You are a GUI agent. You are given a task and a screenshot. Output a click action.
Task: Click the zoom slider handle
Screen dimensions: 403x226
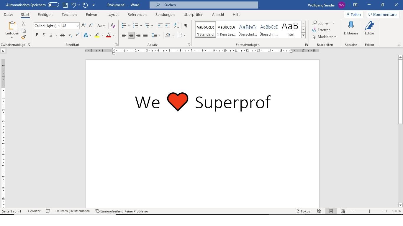tap(369, 211)
